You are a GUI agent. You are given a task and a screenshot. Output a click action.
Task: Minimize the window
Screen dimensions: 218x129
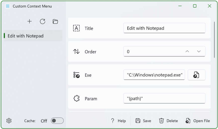pos(180,6)
